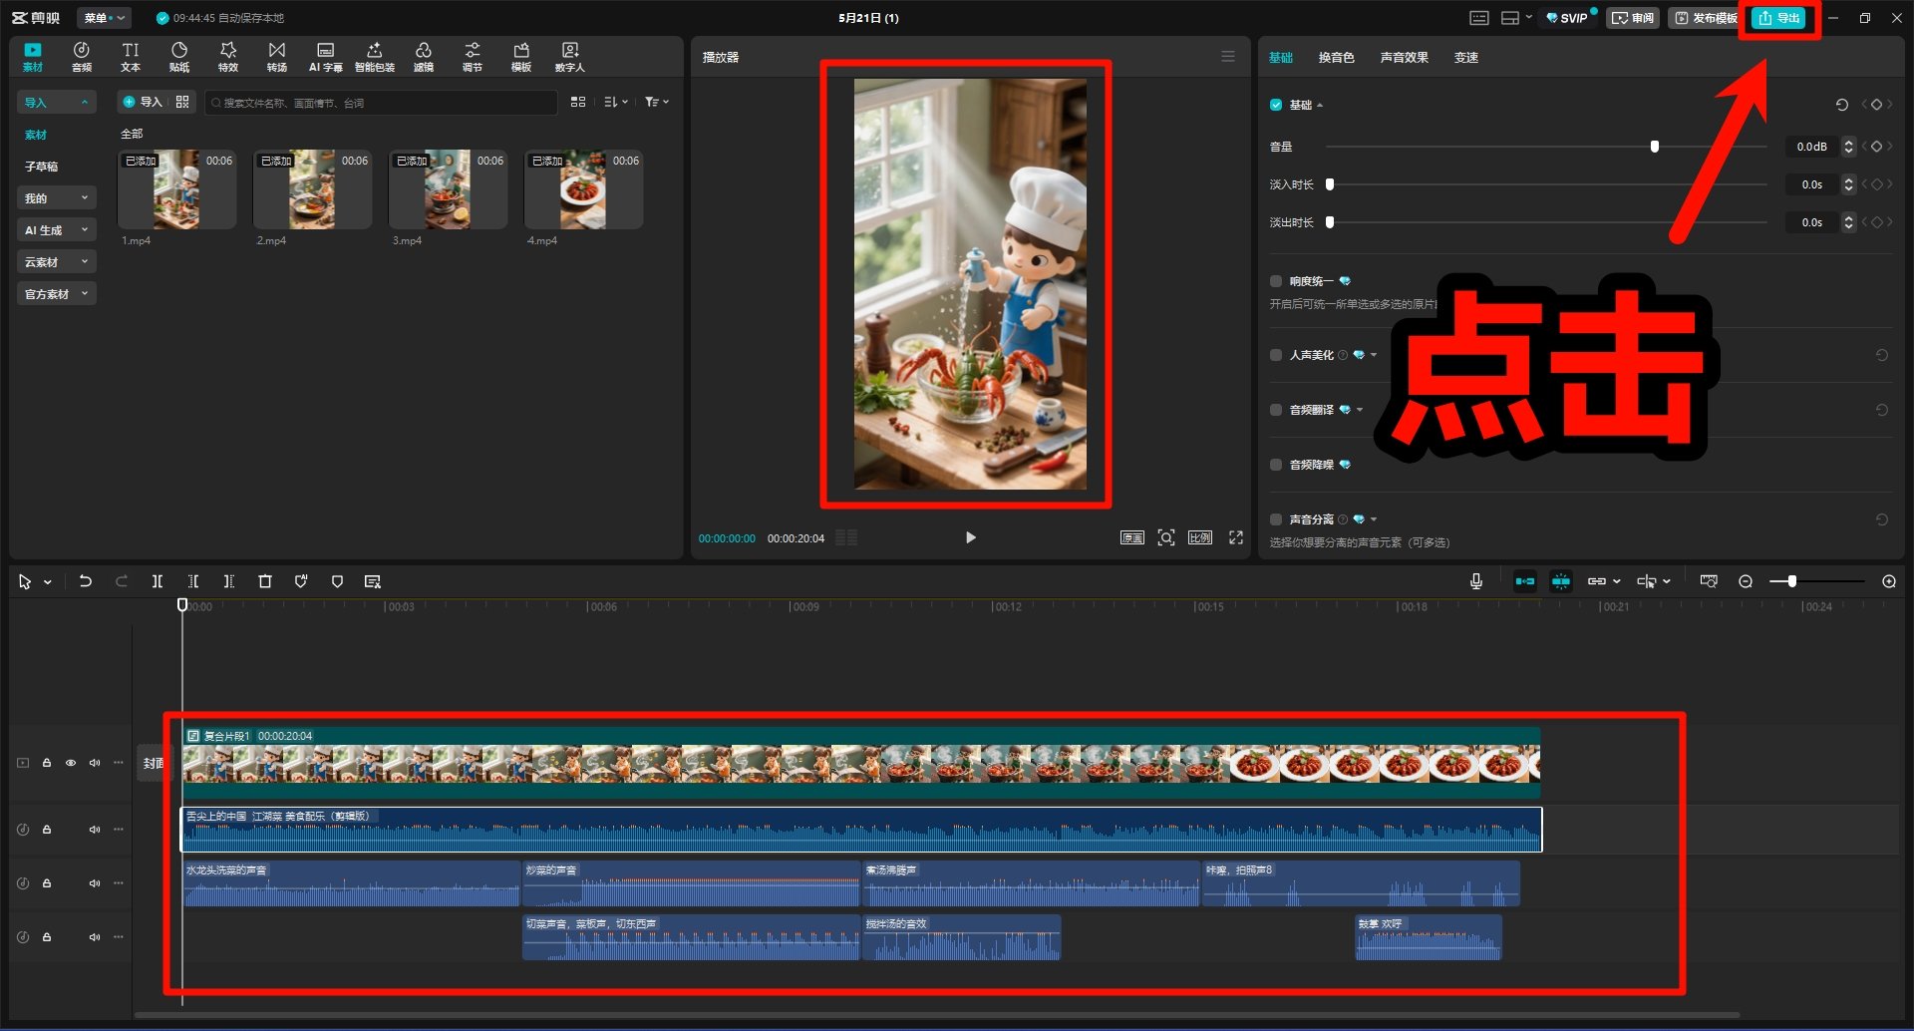Switch to the 变速 tab
Image resolution: width=1914 pixels, height=1031 pixels.
[x=1465, y=58]
